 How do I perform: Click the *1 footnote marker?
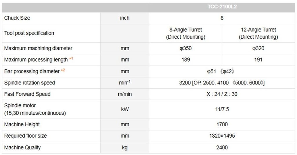71,59
